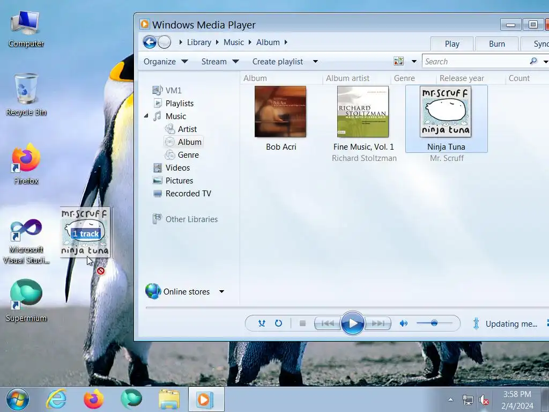Click the network tray icon

(468, 400)
